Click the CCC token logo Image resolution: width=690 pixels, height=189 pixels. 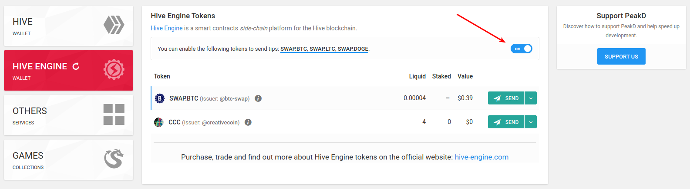tap(159, 122)
